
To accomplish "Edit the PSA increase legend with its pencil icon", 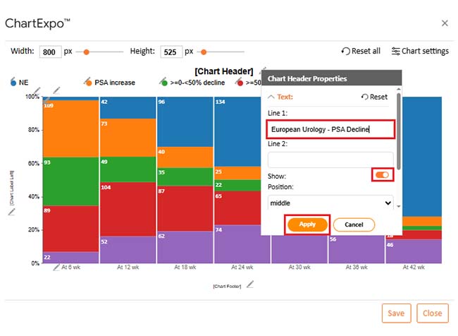I will coord(87,82).
